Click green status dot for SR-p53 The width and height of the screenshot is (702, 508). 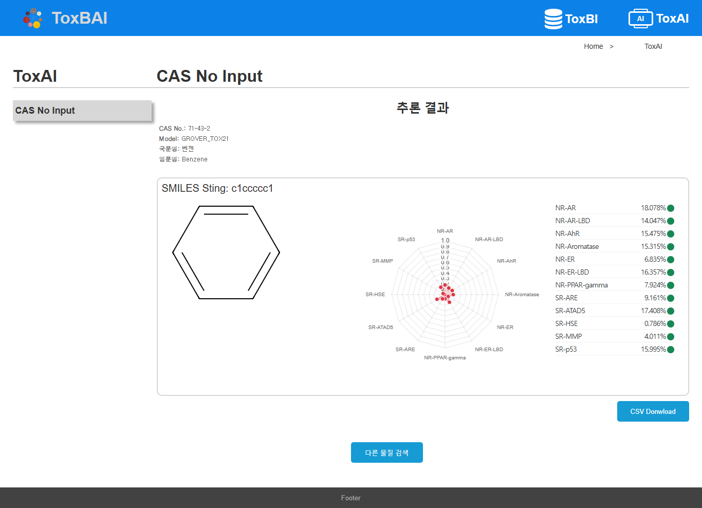click(670, 350)
